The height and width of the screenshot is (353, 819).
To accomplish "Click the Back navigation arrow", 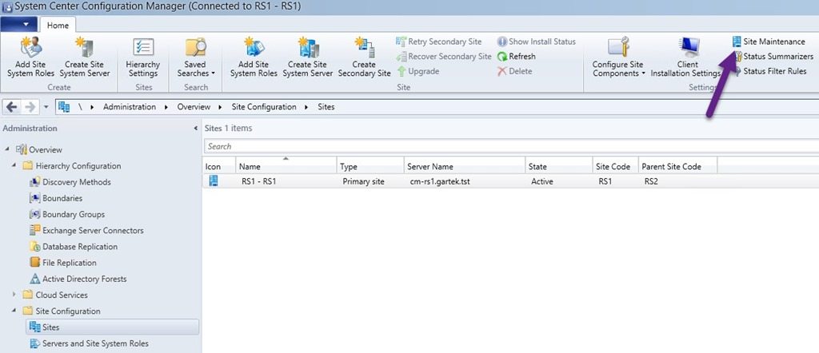I will 11,107.
